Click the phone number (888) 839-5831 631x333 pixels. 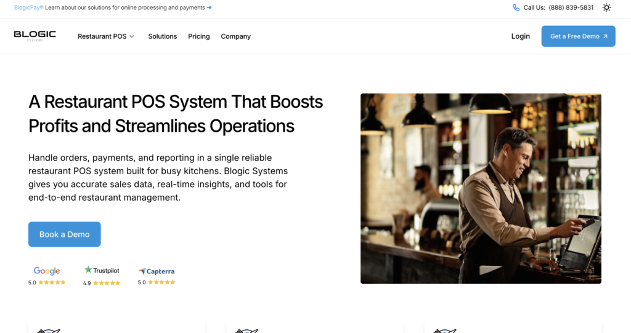[x=571, y=7]
